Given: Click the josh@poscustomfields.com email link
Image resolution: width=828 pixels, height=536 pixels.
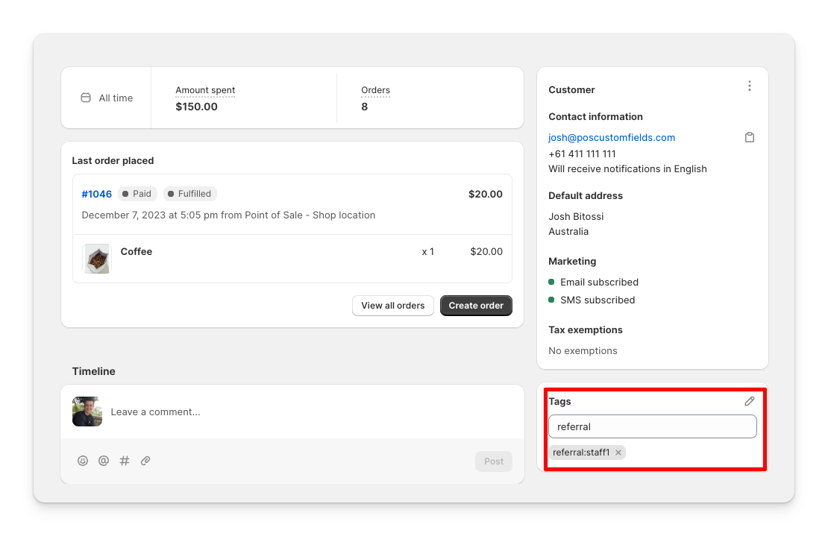Looking at the screenshot, I should 612,137.
